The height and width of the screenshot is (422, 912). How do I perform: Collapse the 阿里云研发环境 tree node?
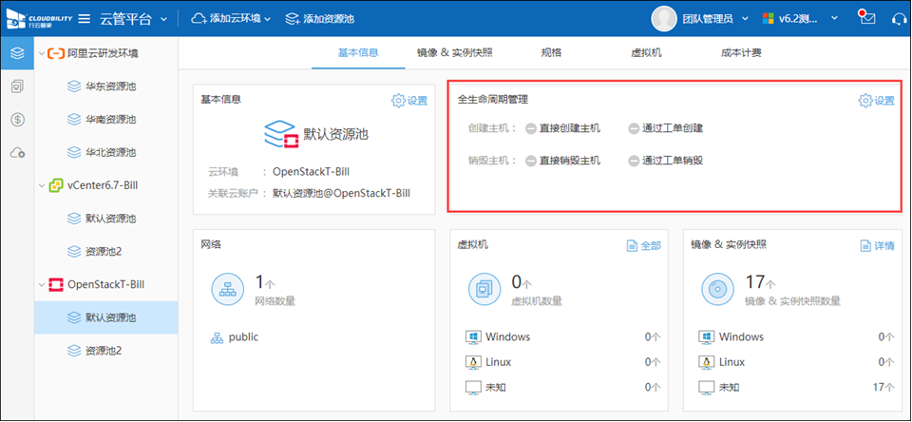(40, 54)
